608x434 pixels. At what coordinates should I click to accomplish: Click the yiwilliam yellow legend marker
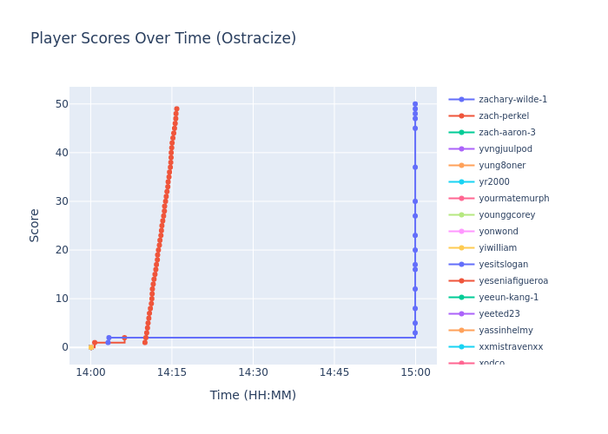pyautogui.click(x=461, y=248)
